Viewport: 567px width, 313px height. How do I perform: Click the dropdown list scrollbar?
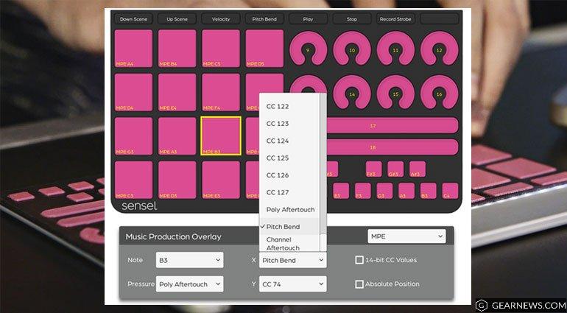pyautogui.click(x=323, y=172)
